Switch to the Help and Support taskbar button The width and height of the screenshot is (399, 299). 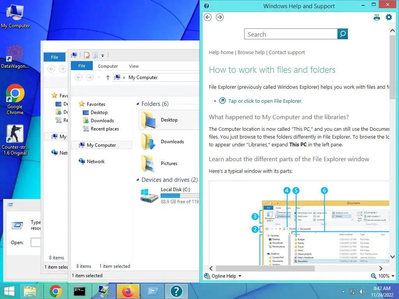point(177,291)
